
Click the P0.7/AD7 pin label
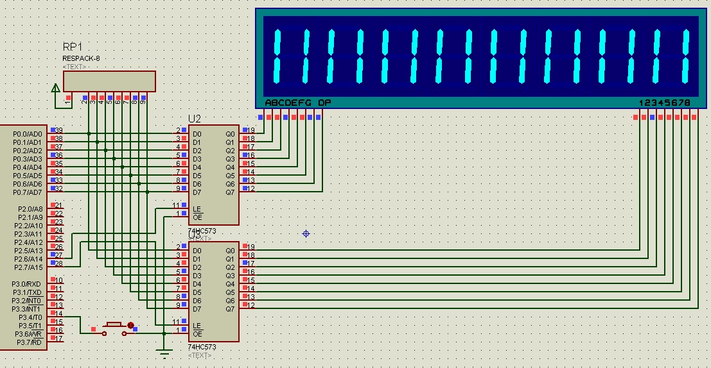click(x=27, y=192)
